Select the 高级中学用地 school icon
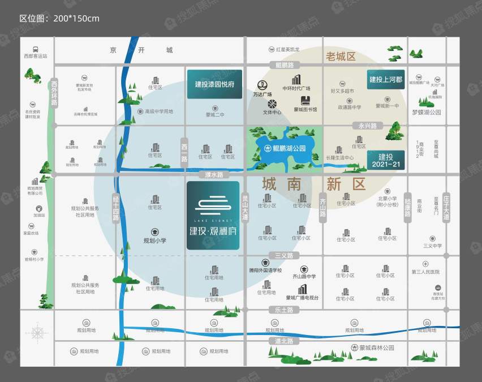The image size is (482, 382). point(140,111)
